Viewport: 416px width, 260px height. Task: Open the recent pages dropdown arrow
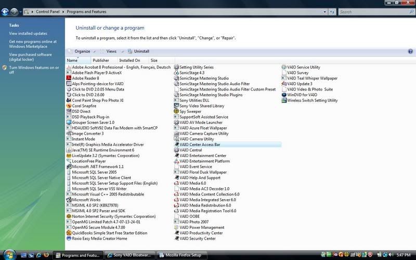pyautogui.click(x=20, y=11)
